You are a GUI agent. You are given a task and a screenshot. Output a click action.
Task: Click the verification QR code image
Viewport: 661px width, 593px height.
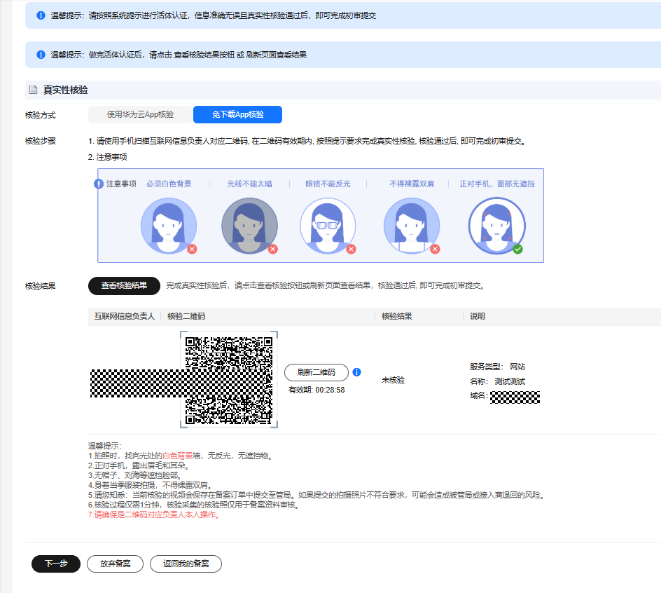click(229, 379)
